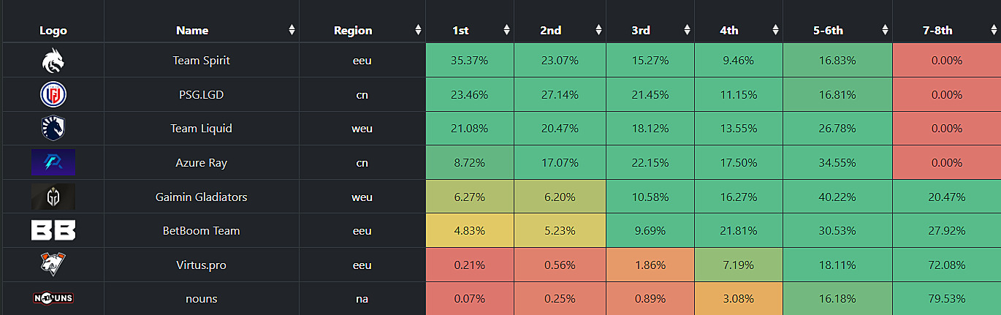Click the BetBoom Team BB logo
Viewport: 1001px width, 315px height.
click(53, 231)
